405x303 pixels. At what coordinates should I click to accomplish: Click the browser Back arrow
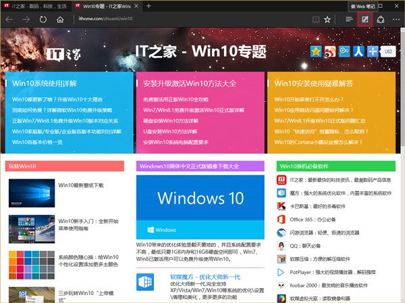(9, 20)
